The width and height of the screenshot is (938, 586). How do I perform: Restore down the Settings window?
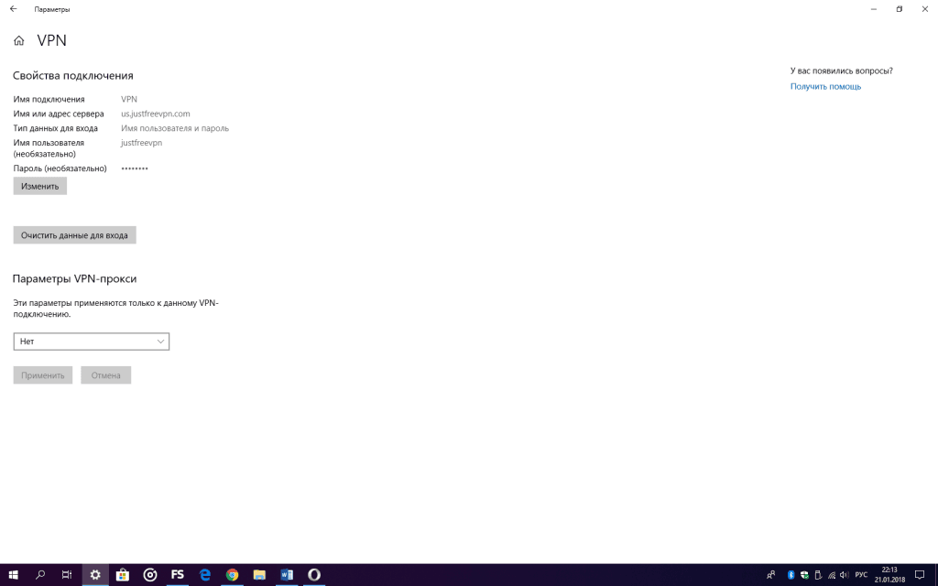[x=900, y=9]
